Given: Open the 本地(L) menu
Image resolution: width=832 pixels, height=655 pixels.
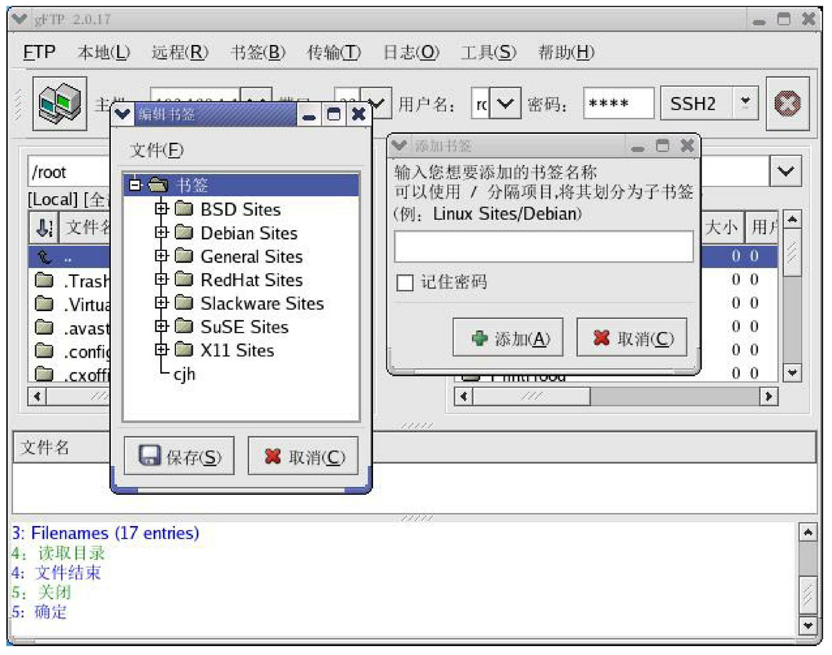Looking at the screenshot, I should pos(103,52).
